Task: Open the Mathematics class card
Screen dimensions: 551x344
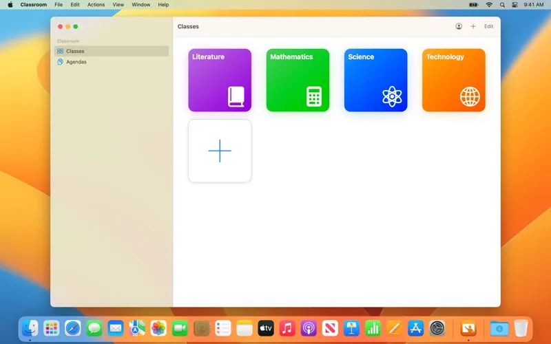Action: (x=298, y=80)
